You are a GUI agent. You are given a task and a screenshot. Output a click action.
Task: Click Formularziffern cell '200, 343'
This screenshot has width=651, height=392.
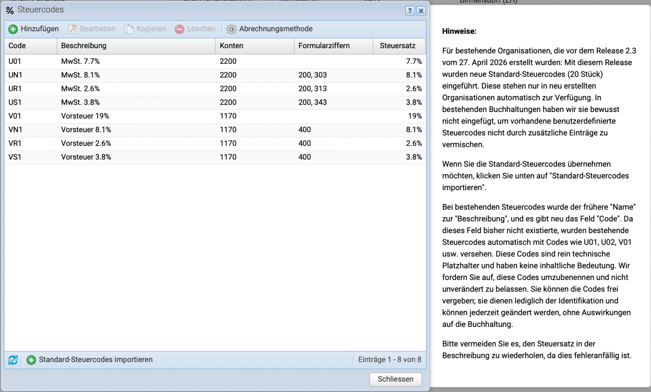313,102
